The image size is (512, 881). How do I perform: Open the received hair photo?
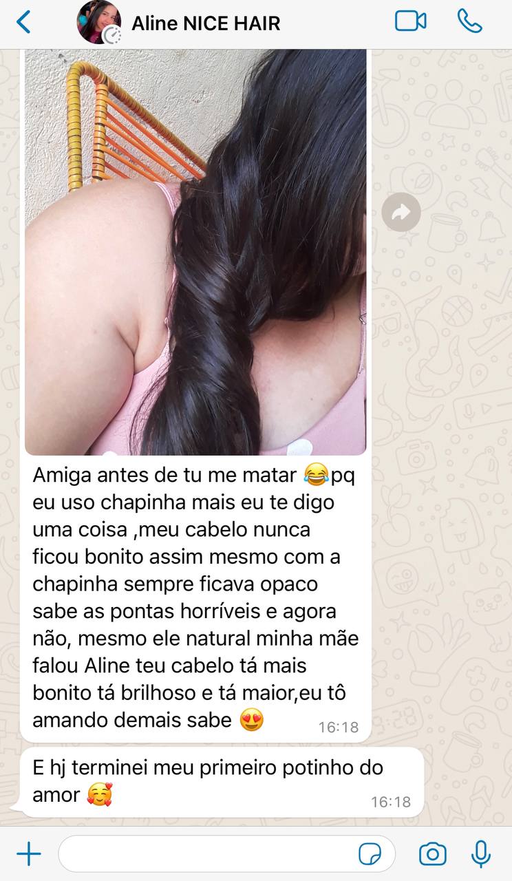point(195,252)
